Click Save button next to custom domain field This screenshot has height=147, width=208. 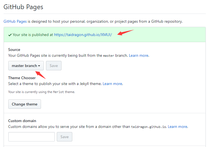(x=65, y=137)
